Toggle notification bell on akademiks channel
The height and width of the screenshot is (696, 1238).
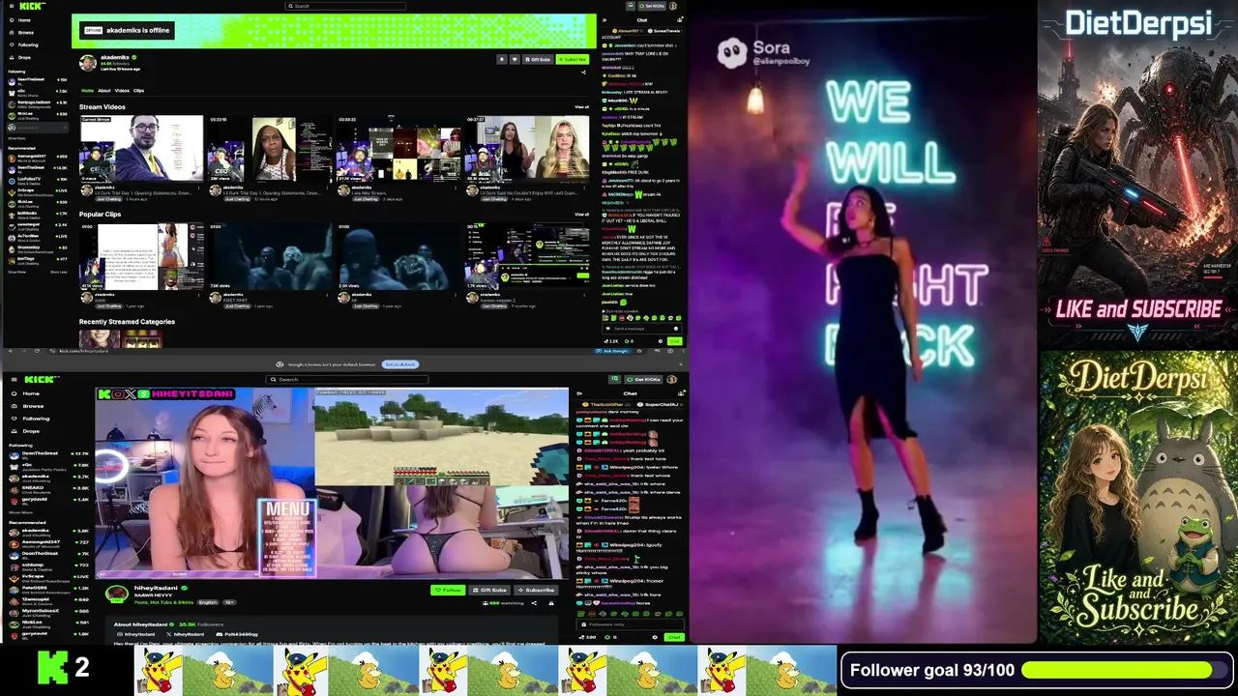(x=502, y=59)
